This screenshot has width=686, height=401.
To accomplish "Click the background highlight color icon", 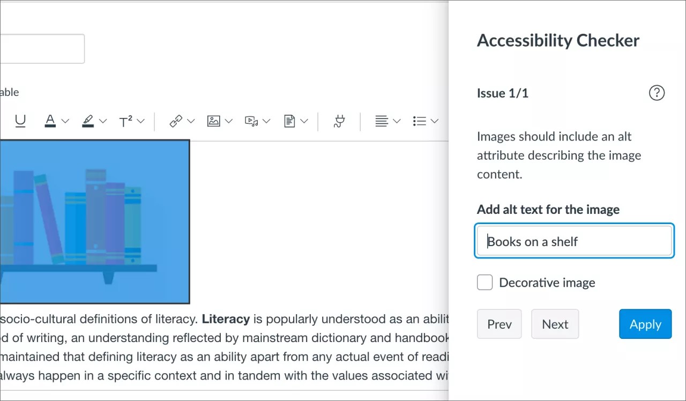I will click(x=88, y=121).
